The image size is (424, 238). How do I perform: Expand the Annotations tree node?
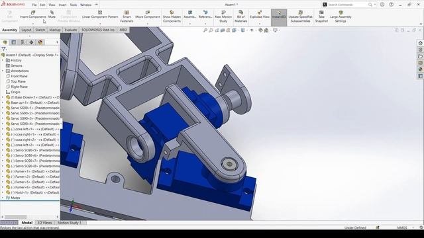point(3,71)
